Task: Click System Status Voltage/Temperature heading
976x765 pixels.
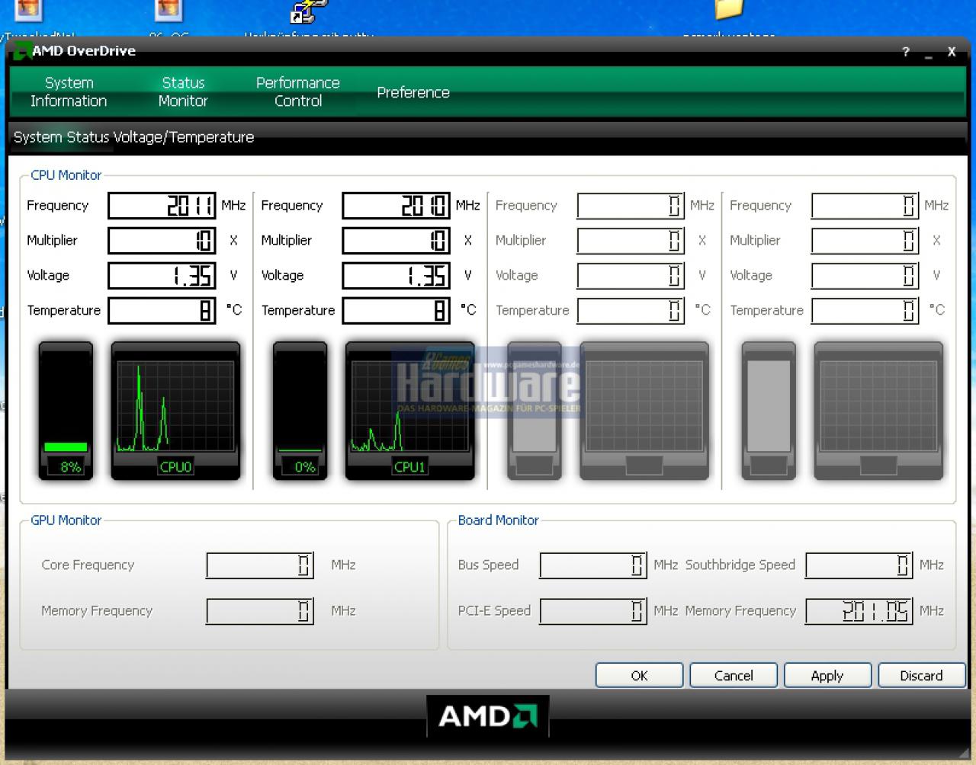Action: tap(133, 137)
